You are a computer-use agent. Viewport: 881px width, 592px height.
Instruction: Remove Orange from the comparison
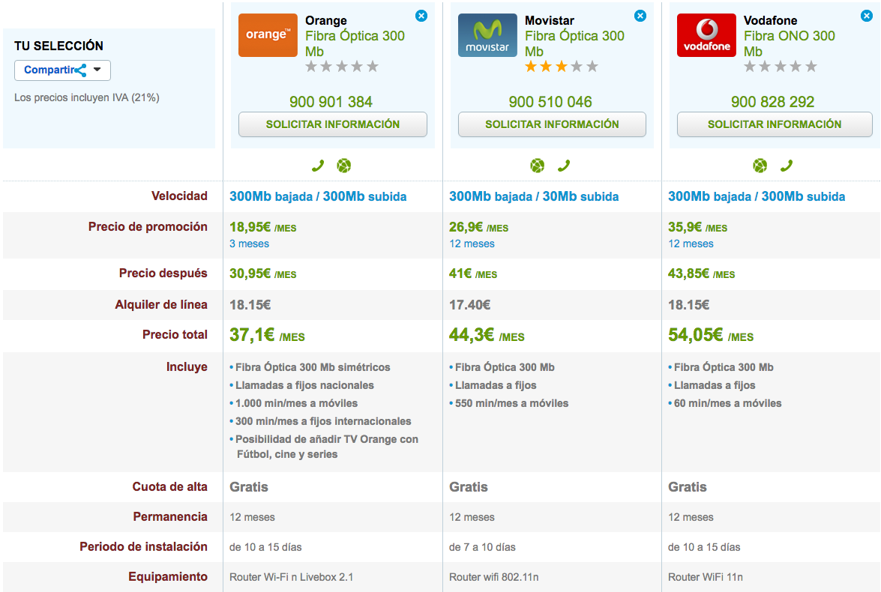click(x=421, y=16)
